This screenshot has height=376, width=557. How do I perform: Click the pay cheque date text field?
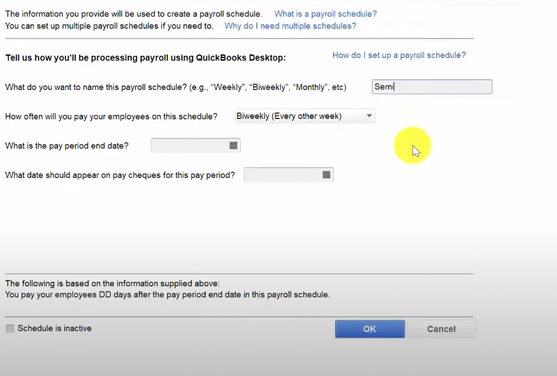pyautogui.click(x=283, y=174)
